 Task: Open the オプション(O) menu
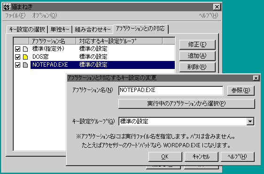[x=45, y=15]
